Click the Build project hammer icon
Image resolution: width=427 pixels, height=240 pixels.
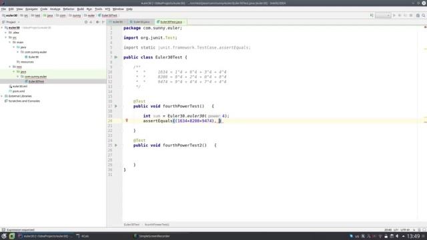[372, 15]
